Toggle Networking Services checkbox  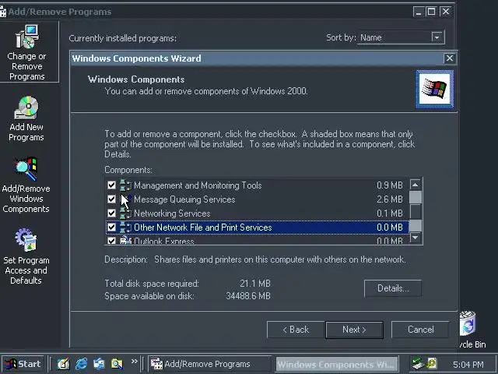111,213
